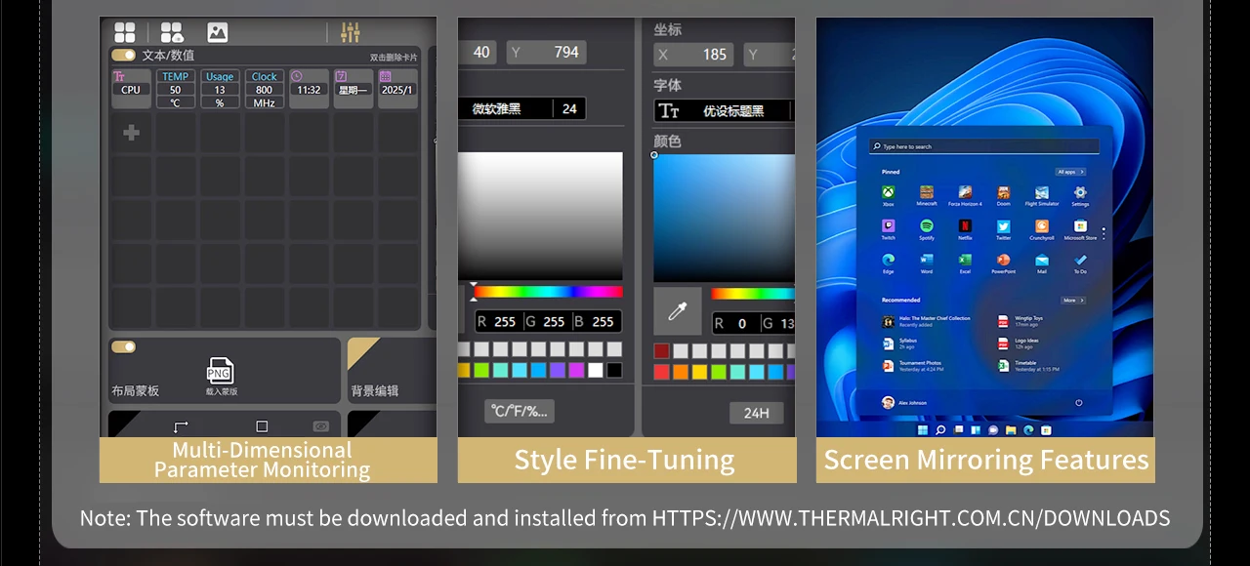
Task: Click the image gallery icon in top toolbar
Action: pyautogui.click(x=217, y=33)
